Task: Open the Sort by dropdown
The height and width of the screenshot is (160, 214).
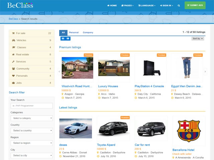Action: (x=198, y=39)
